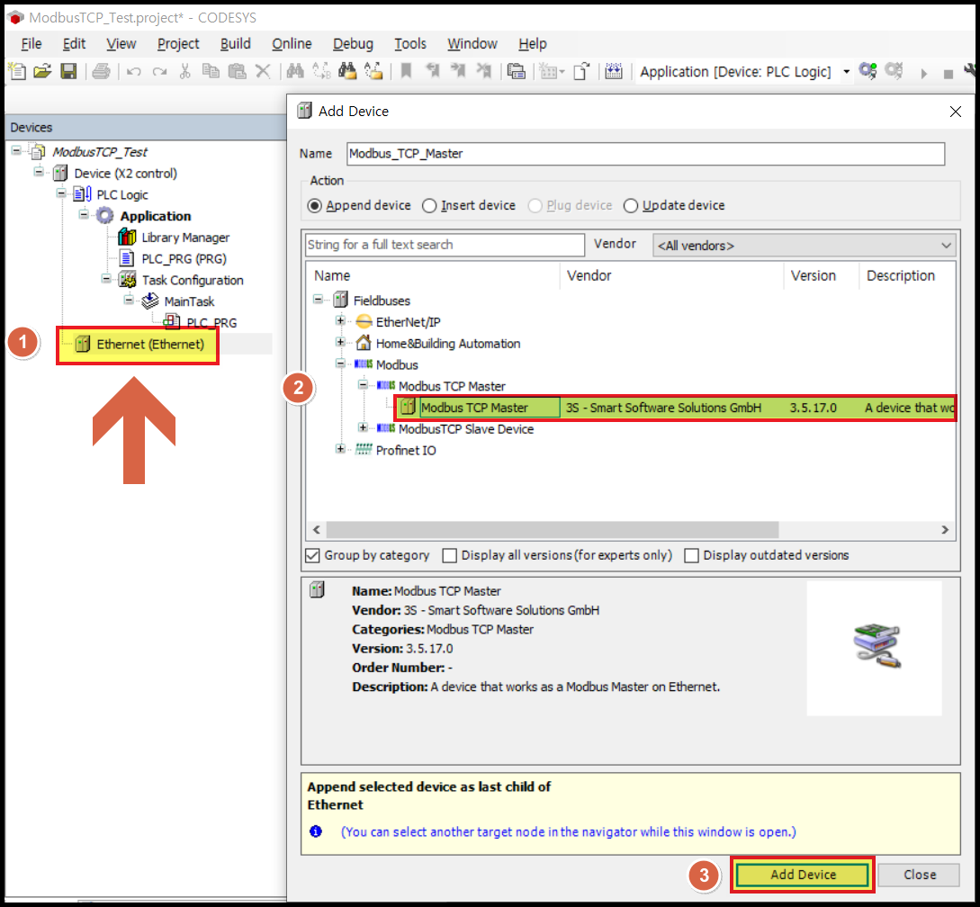Screen dimensions: 980x907
Task: Click the Login gear icon
Action: point(868,72)
